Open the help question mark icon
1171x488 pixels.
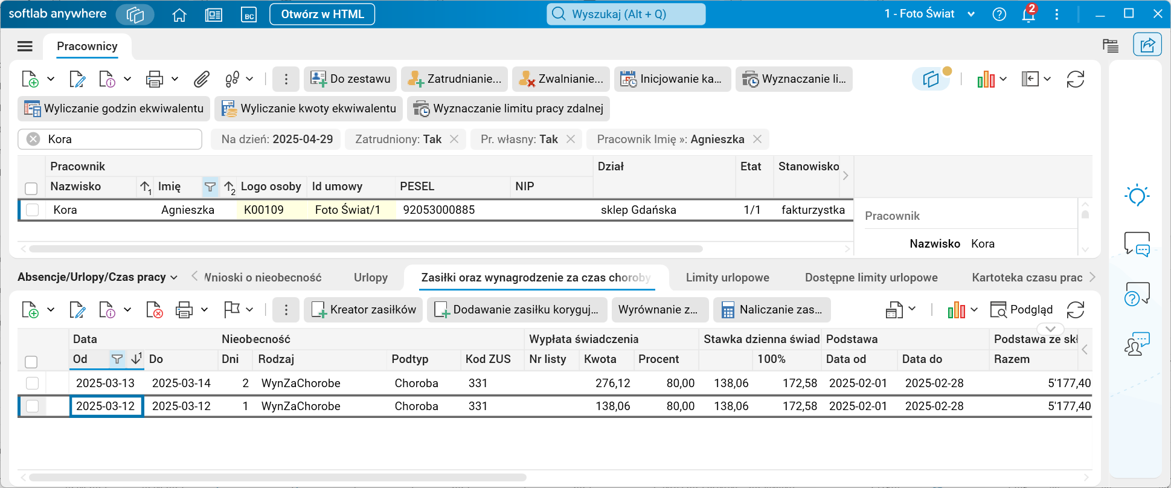(999, 14)
